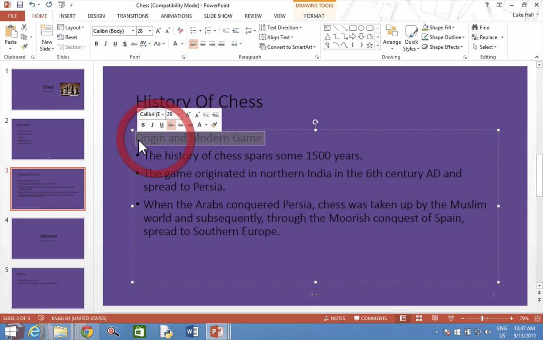The width and height of the screenshot is (543, 340).
Task: Click the Replace button
Action: [485, 37]
